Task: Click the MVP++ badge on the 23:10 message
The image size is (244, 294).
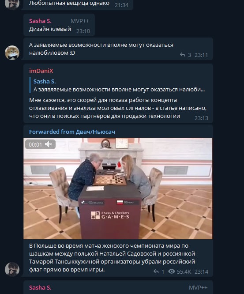Action: pyautogui.click(x=80, y=21)
